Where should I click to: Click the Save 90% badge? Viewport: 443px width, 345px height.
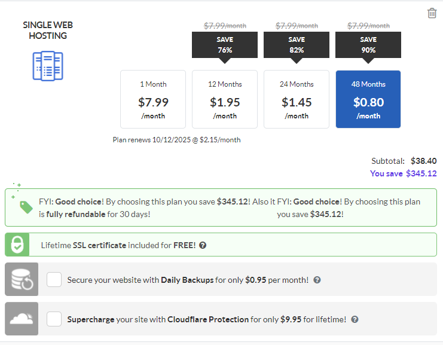click(x=368, y=45)
